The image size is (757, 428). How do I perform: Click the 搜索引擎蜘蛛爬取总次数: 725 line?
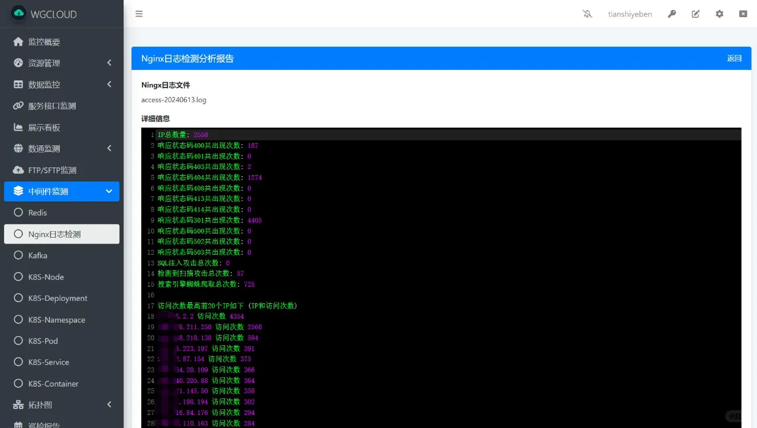point(206,284)
